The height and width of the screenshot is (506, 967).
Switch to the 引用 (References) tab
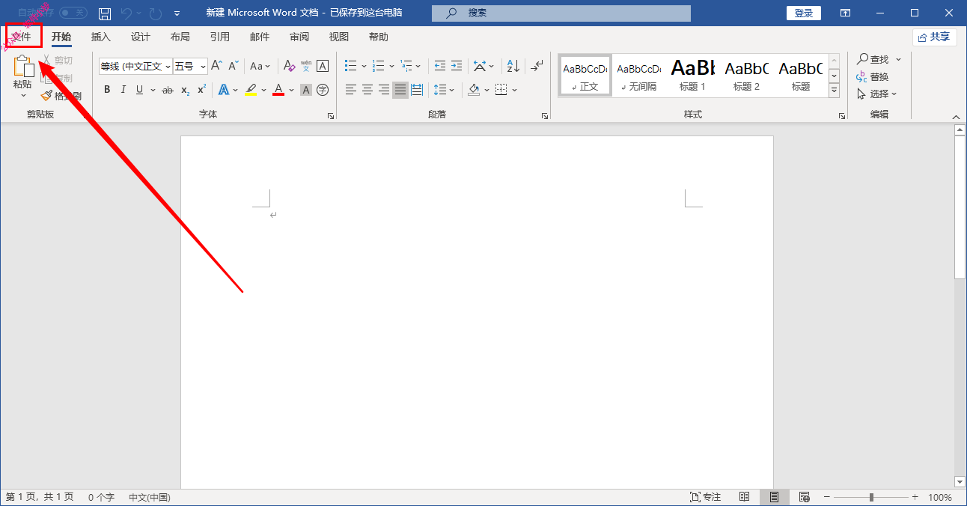pyautogui.click(x=219, y=37)
